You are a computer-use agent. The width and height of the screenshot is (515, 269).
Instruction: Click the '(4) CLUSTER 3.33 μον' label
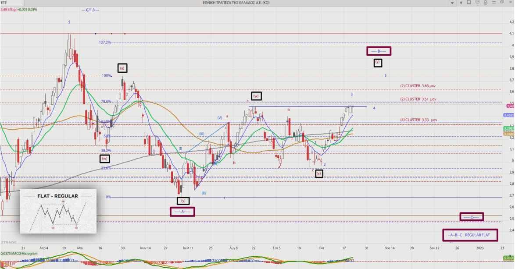(418, 120)
